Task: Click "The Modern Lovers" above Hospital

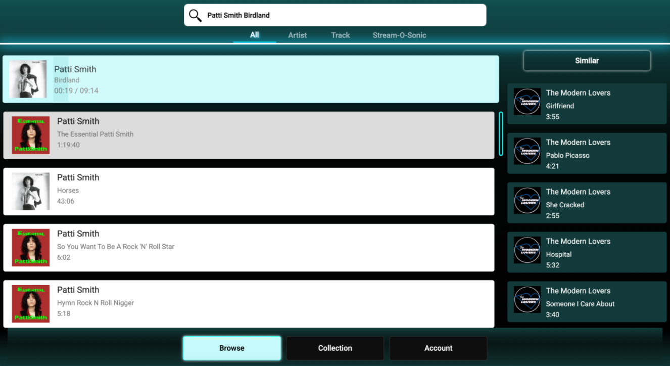Action: pyautogui.click(x=578, y=242)
